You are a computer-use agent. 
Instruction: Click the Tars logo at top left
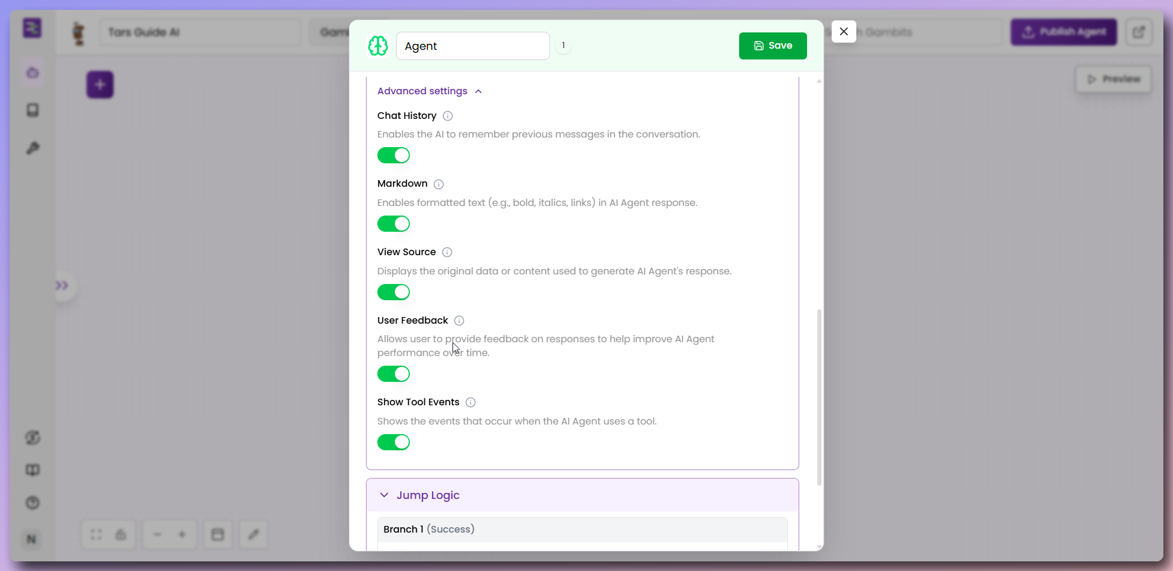coord(32,28)
